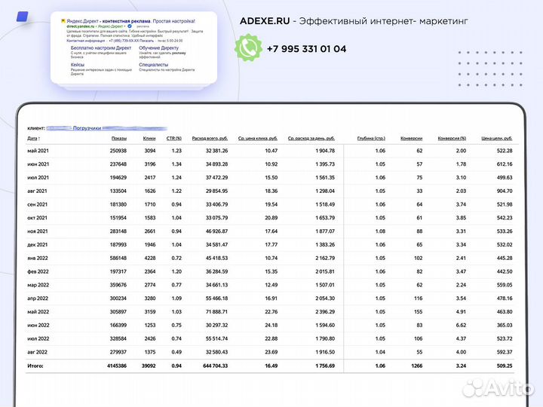The width and height of the screenshot is (543, 407).
Task: Open the Специалисты sitelink
Action: coord(154,65)
